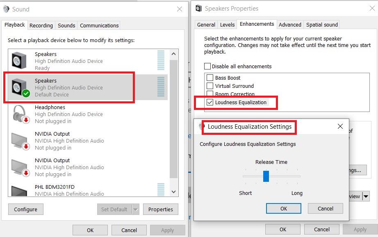Click the PHL BDM3201FD monitor icon

click(x=19, y=191)
